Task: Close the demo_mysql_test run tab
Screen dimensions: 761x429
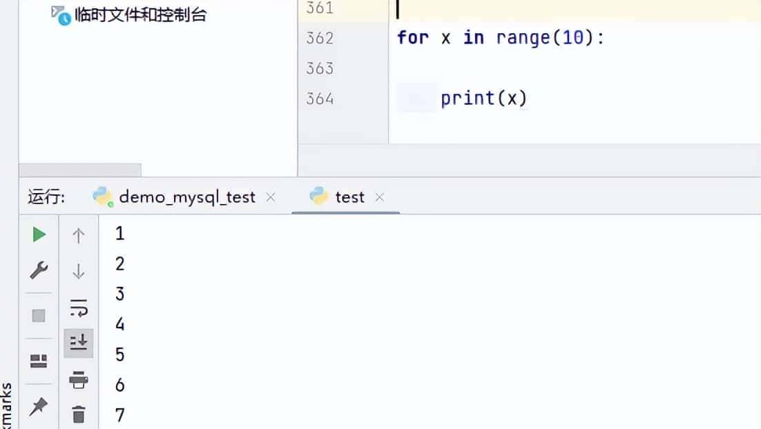Action: (x=271, y=197)
